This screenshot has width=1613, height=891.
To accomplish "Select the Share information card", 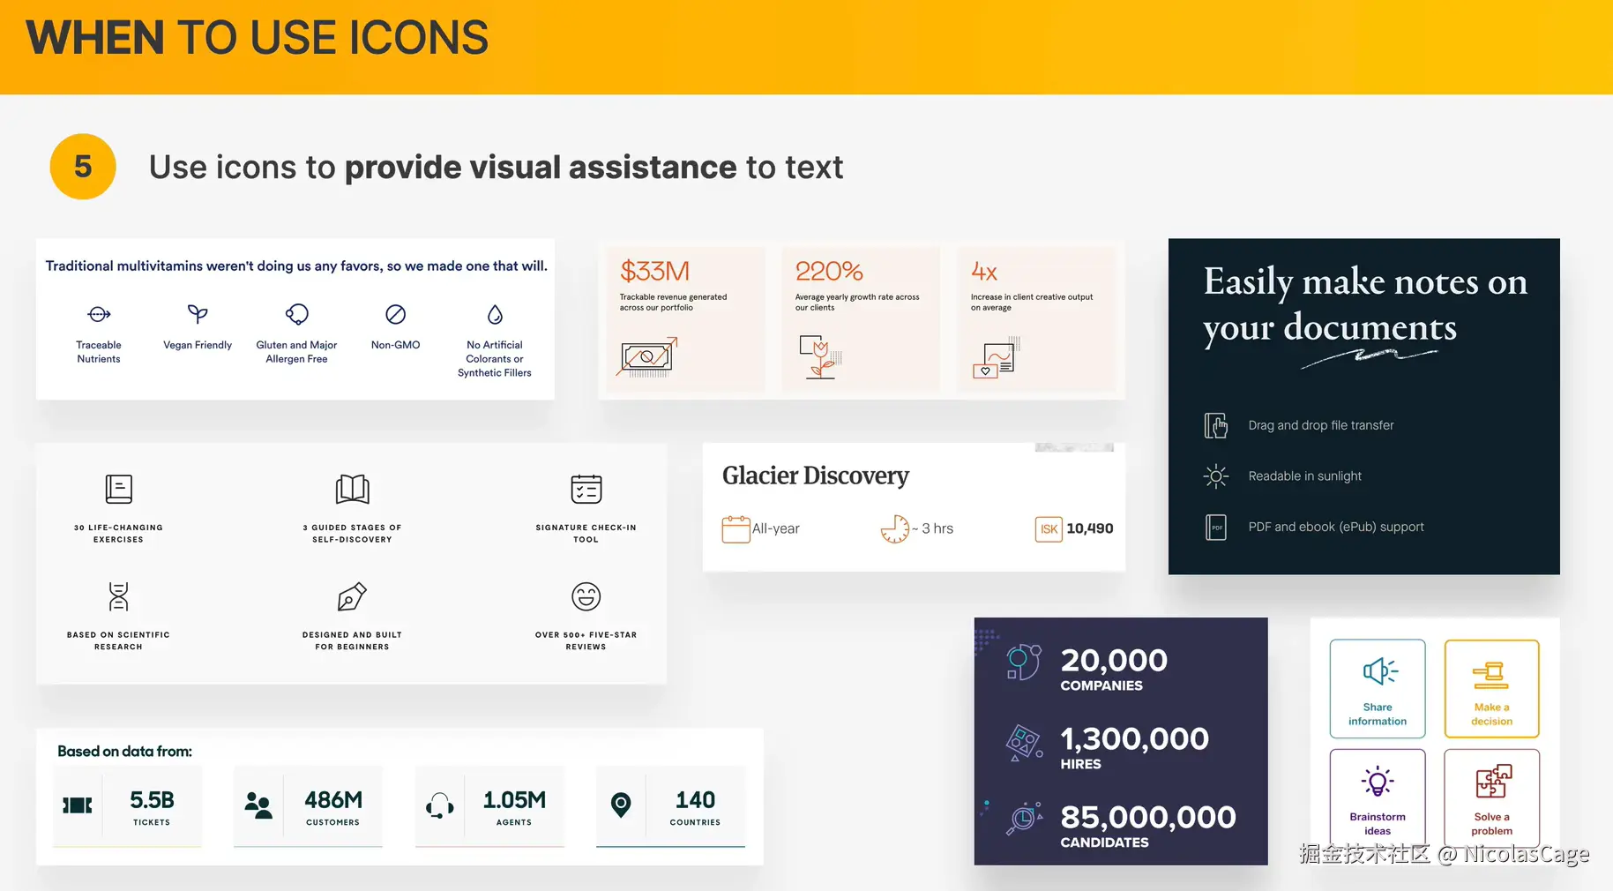I will (1378, 688).
